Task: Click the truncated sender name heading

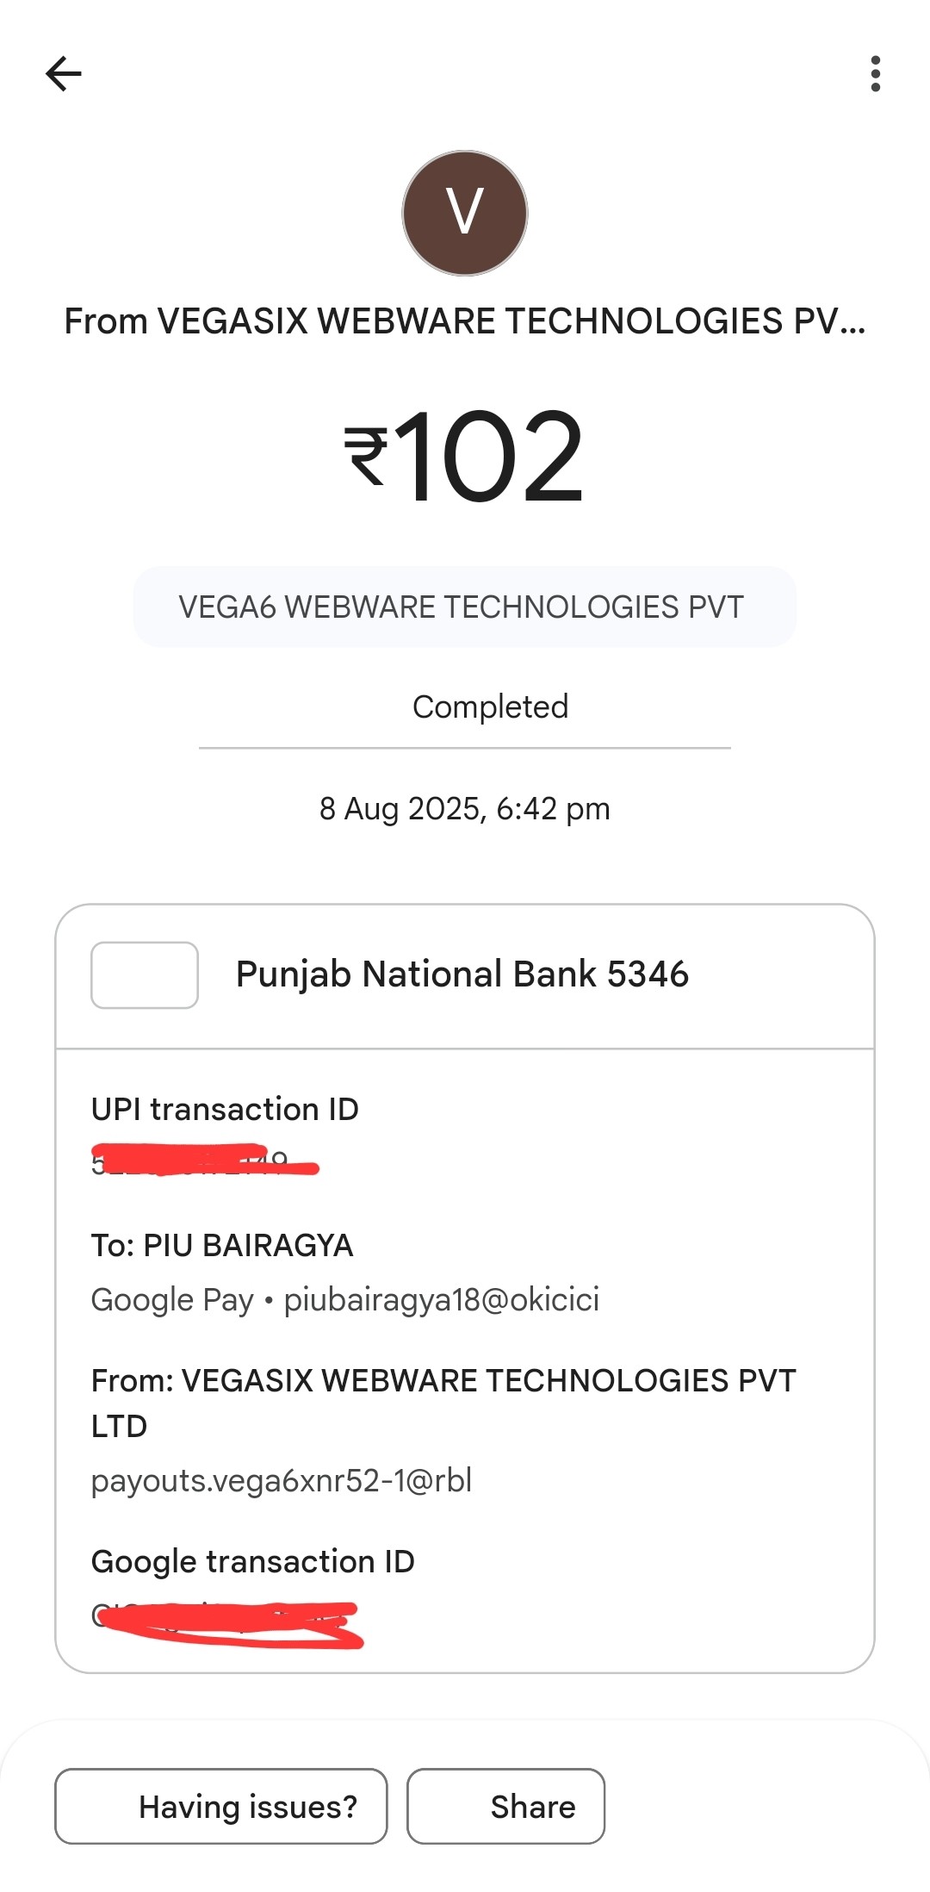Action: point(465,321)
